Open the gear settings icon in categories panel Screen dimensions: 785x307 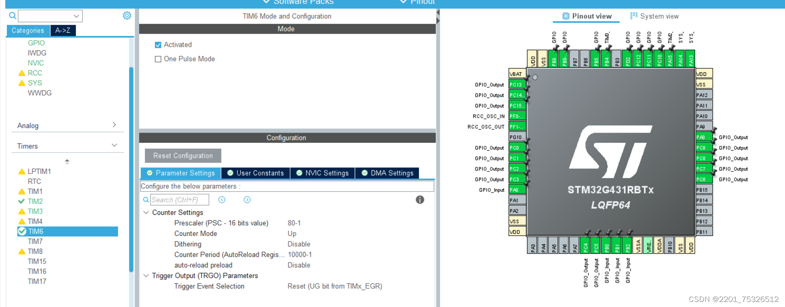point(126,16)
